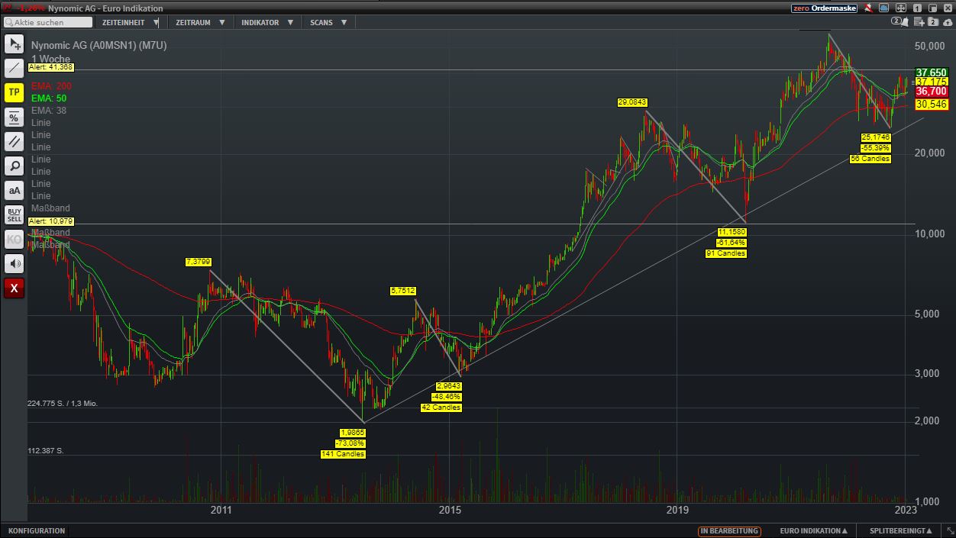Click the KO knock-out products tool
This screenshot has height=538, width=956.
tap(15, 239)
